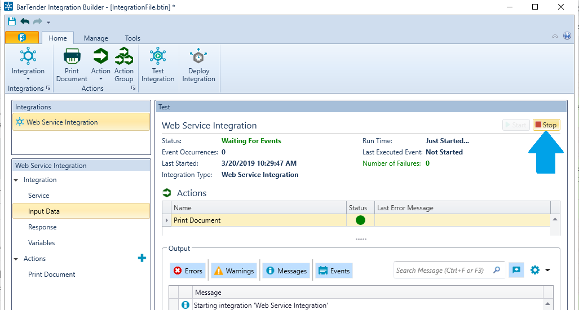Toggle the Messages filter button

click(286, 271)
